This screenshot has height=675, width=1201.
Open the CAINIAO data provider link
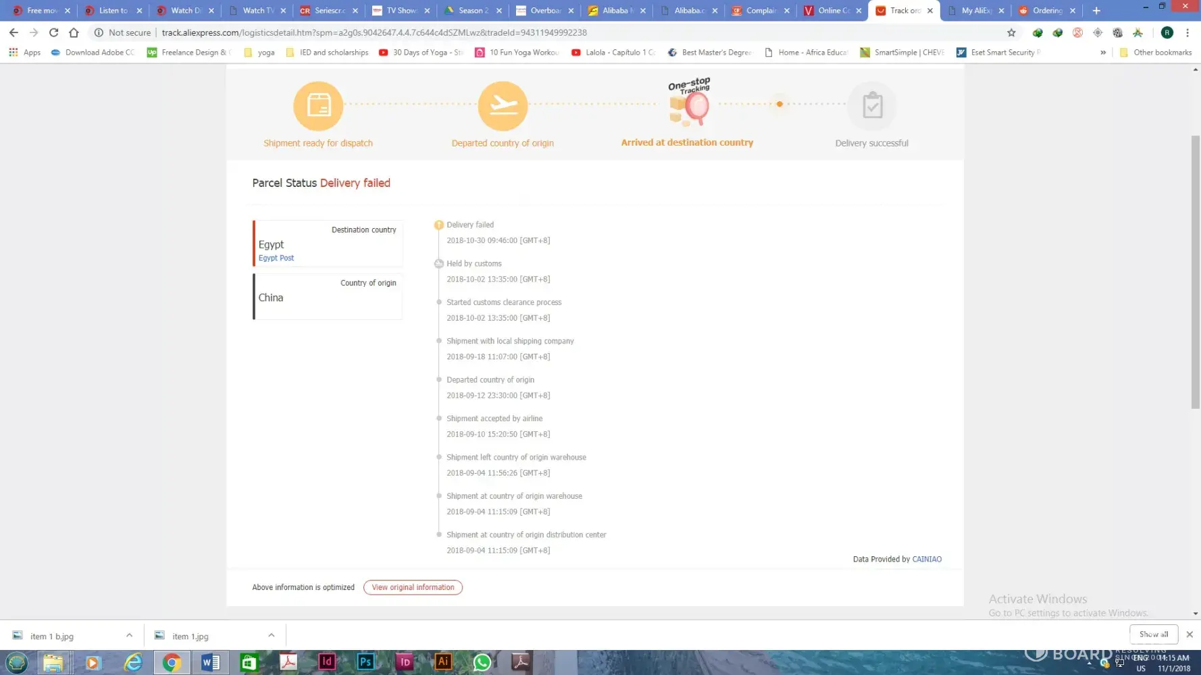926,559
